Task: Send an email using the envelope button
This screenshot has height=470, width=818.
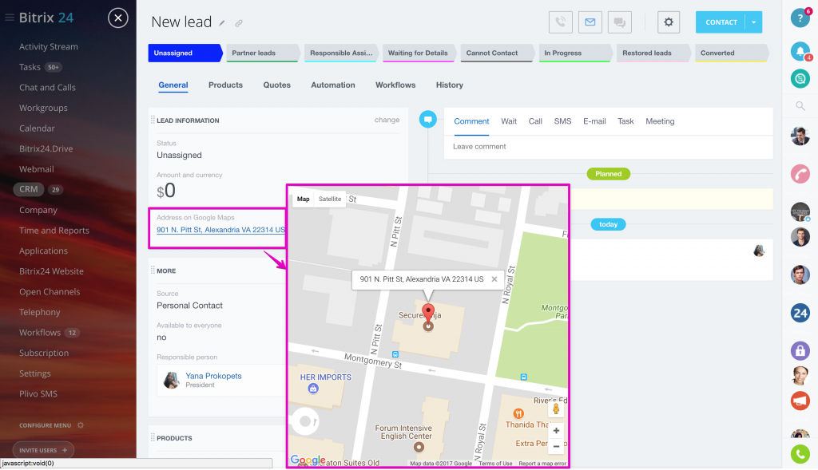Action: tap(590, 22)
